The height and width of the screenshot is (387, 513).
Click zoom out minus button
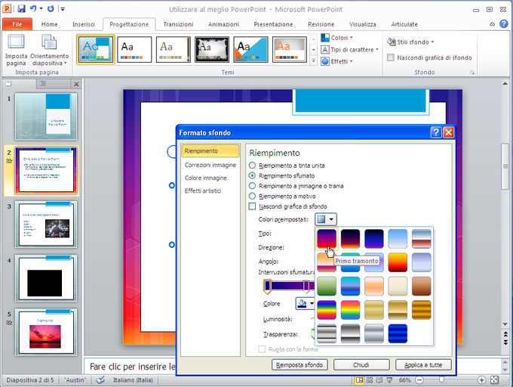pyautogui.click(x=419, y=380)
